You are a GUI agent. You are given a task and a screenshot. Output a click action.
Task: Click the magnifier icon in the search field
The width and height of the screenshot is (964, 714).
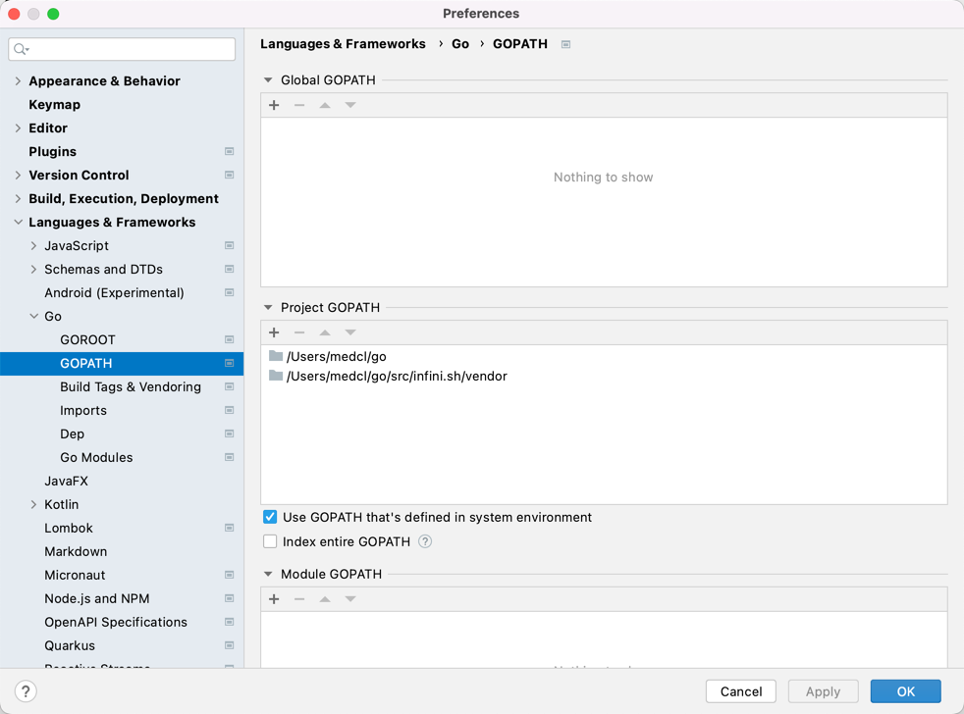click(x=21, y=48)
